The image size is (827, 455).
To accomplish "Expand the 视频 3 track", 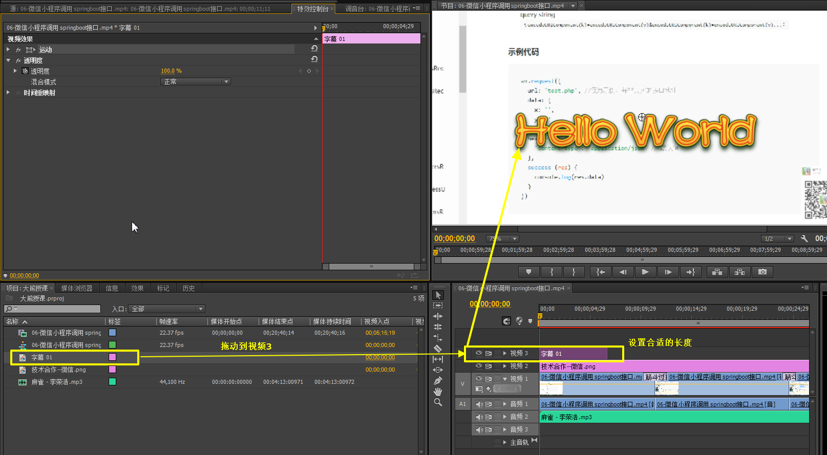I will pyautogui.click(x=505, y=353).
